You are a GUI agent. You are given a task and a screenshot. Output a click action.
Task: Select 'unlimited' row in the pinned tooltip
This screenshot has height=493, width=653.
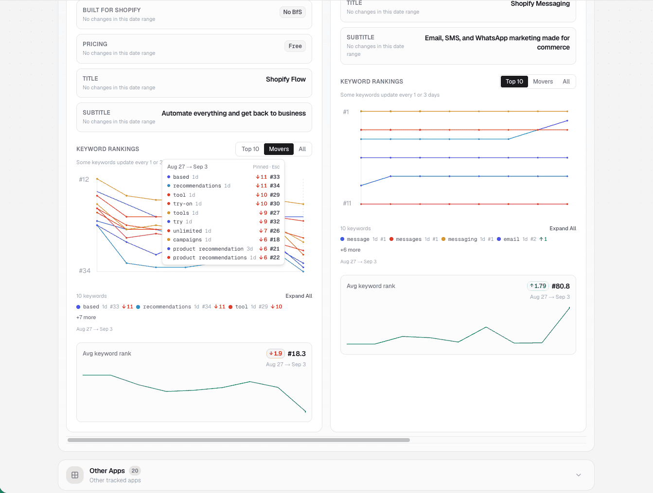(223, 231)
